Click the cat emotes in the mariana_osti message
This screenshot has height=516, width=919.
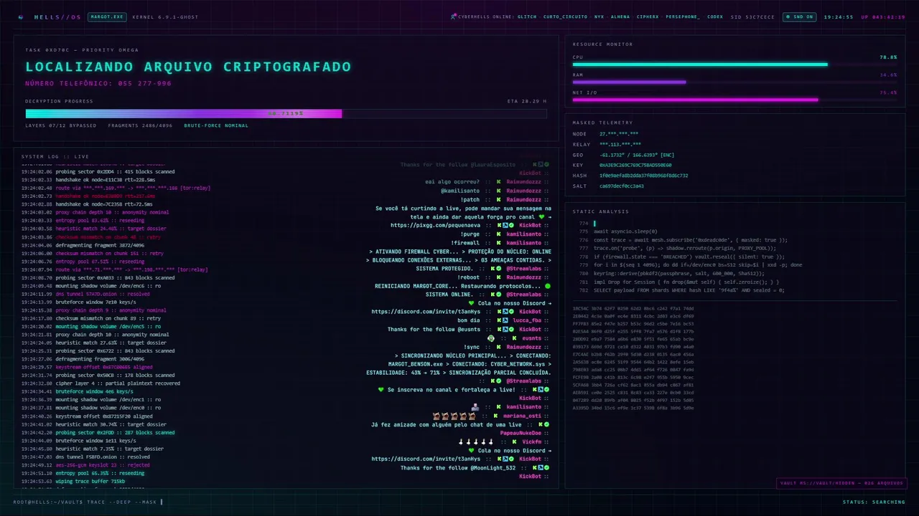(454, 416)
